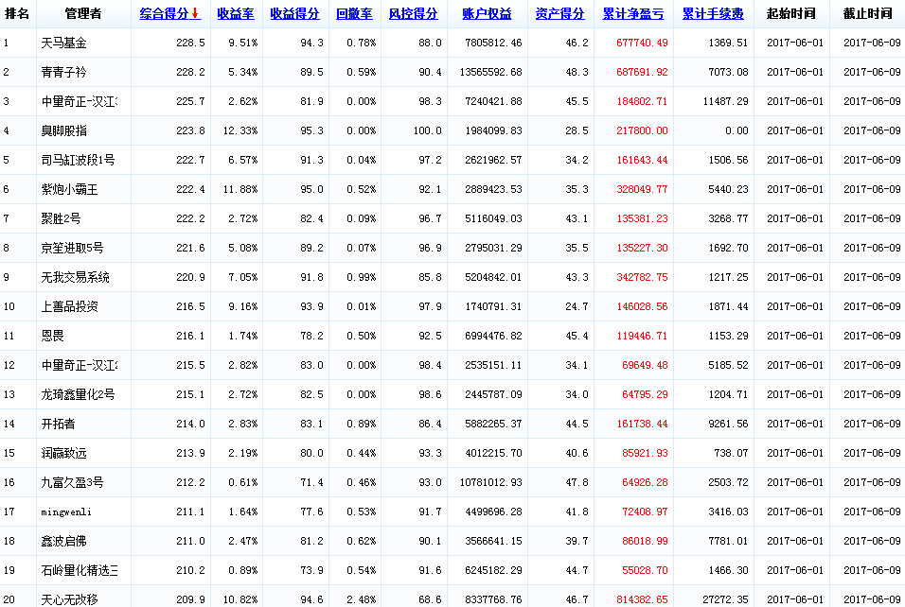Sort by 累计净盈亏 column header
The width and height of the screenshot is (905, 607).
(633, 14)
